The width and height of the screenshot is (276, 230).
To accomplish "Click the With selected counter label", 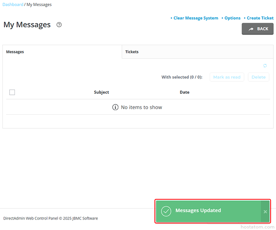I will [x=182, y=77].
